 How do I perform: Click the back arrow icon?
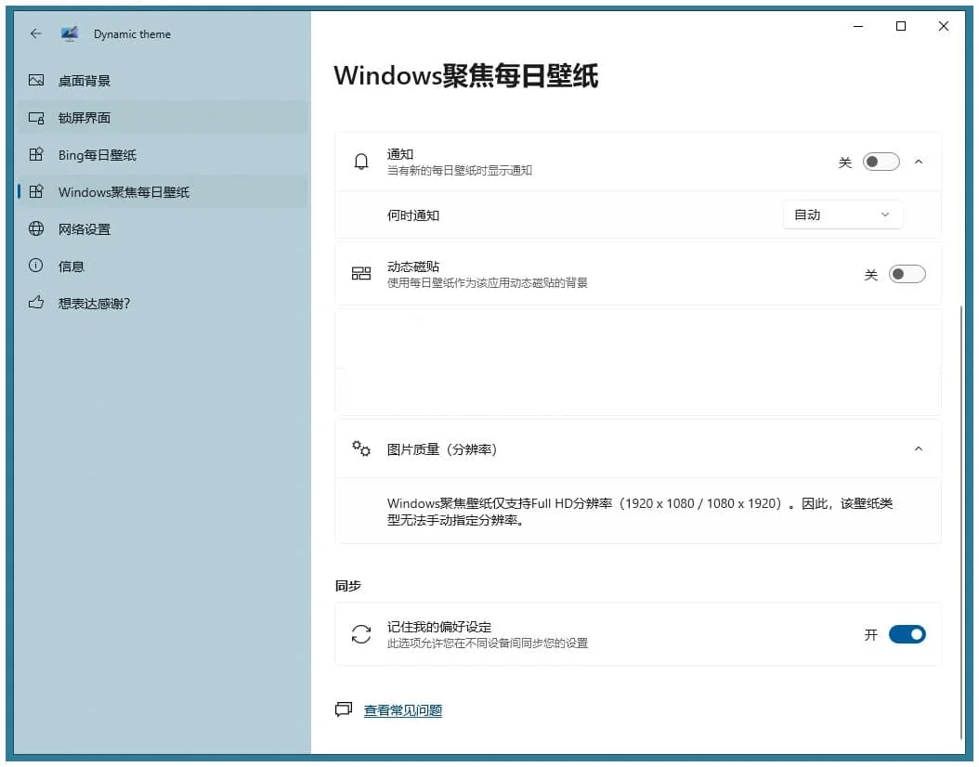point(36,33)
